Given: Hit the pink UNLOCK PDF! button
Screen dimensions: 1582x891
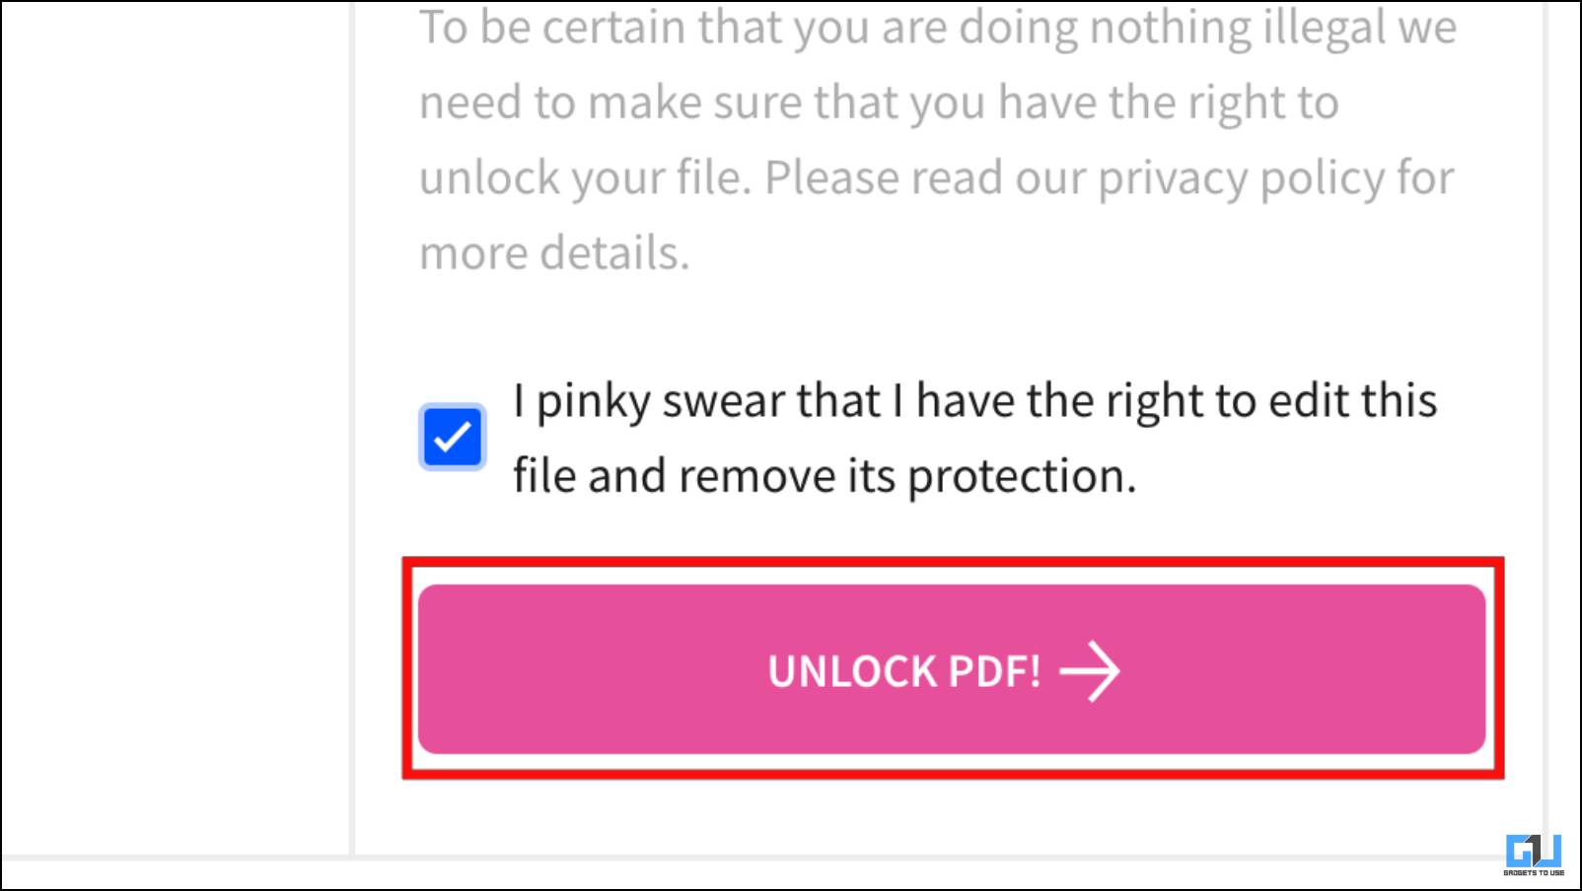Looking at the screenshot, I should pos(952,669).
